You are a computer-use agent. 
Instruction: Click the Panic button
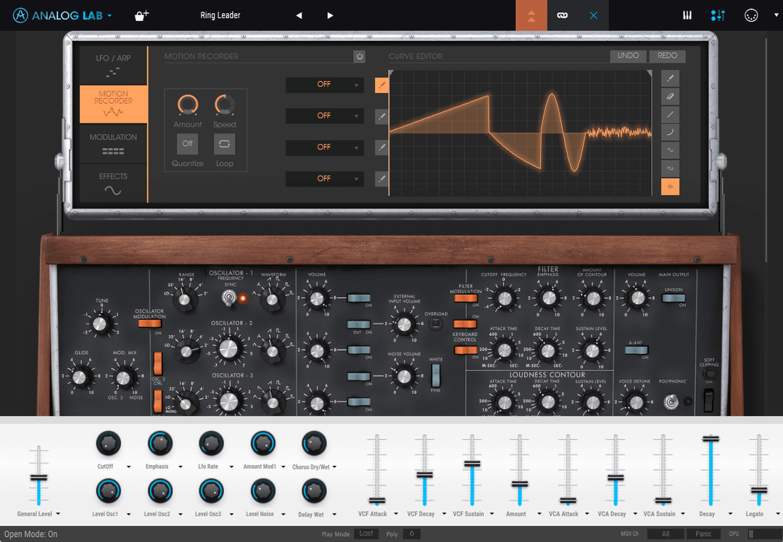[703, 533]
